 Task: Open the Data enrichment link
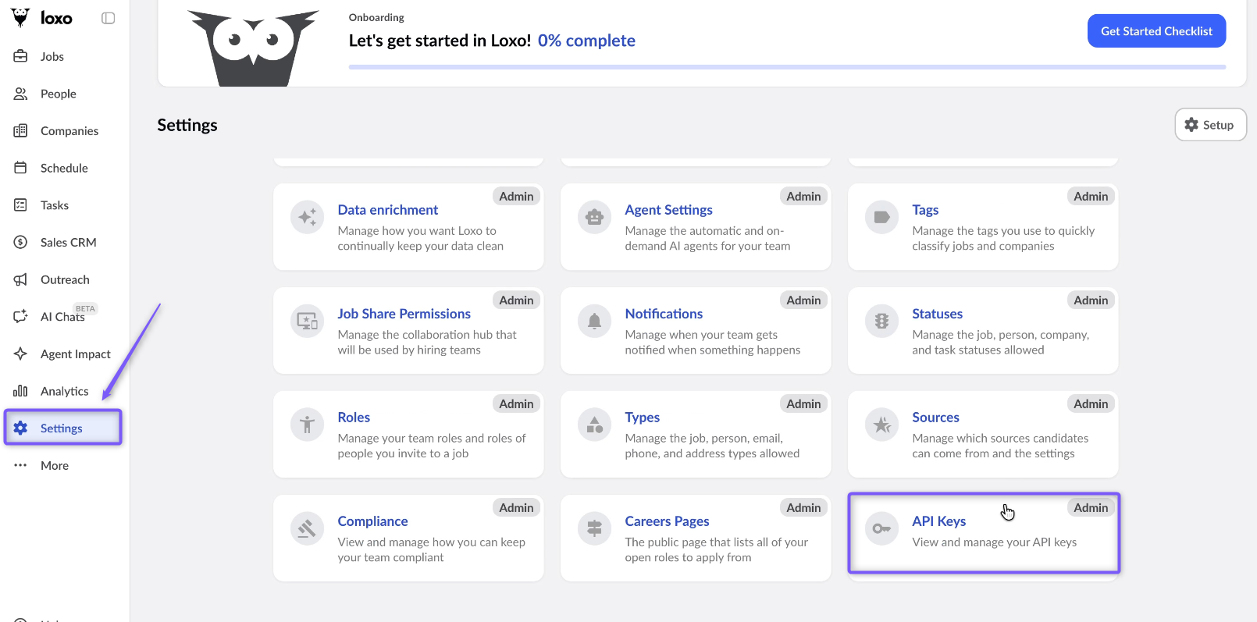tap(388, 210)
